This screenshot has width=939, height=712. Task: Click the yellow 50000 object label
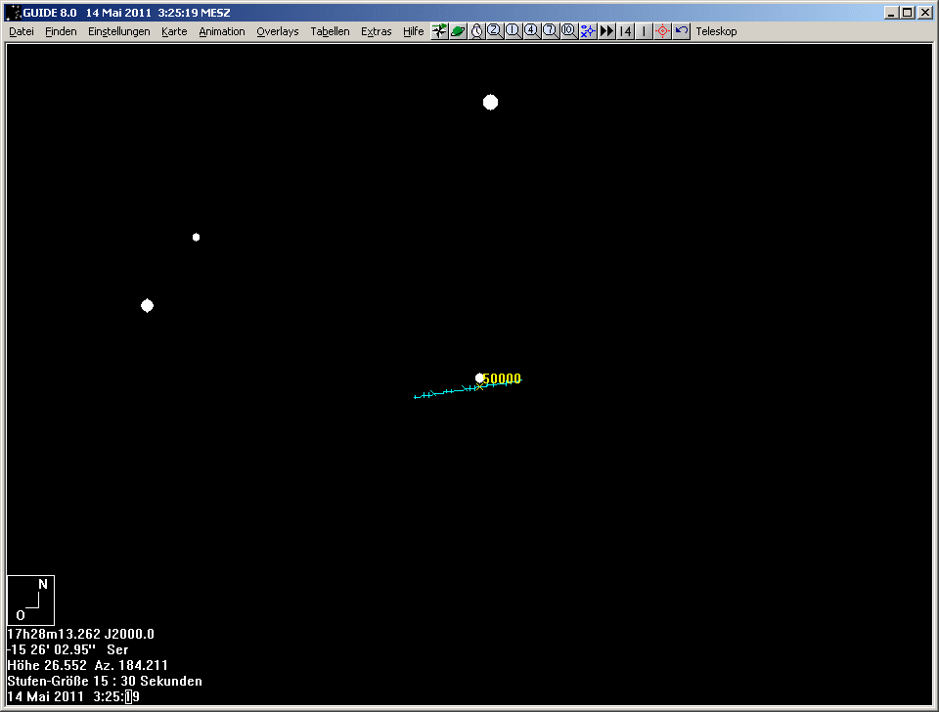pos(502,378)
